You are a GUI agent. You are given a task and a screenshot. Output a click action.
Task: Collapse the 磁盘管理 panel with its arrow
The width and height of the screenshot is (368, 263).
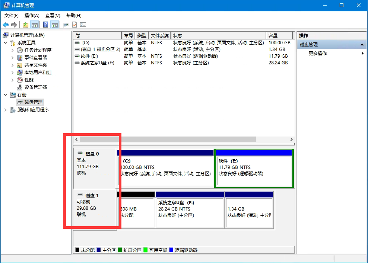[x=362, y=44]
